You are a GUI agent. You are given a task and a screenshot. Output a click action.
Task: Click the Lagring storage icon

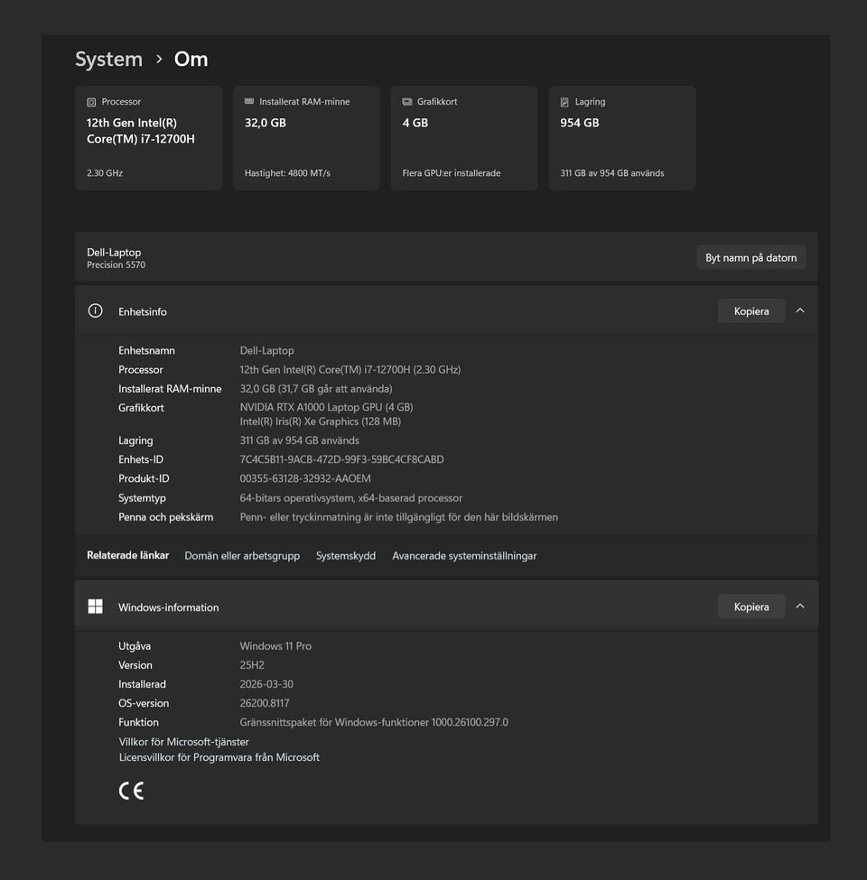[564, 102]
